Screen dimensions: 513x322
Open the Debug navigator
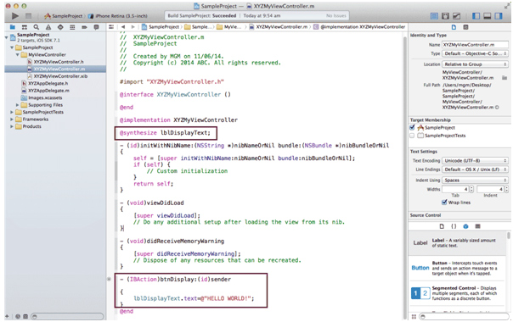[72, 27]
